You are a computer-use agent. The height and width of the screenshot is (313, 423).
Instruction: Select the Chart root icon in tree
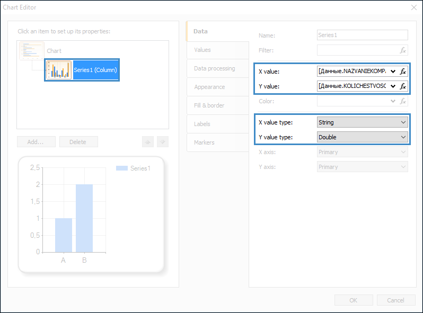tap(32, 51)
